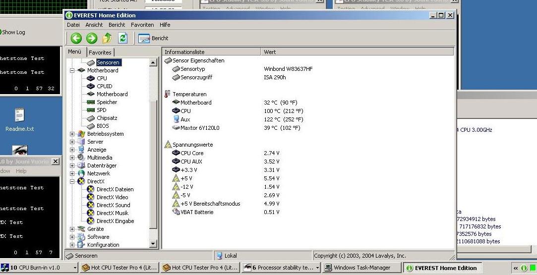Viewport: 537px width, 275px height.
Task: Open the Favoriten menu
Action: 142,25
